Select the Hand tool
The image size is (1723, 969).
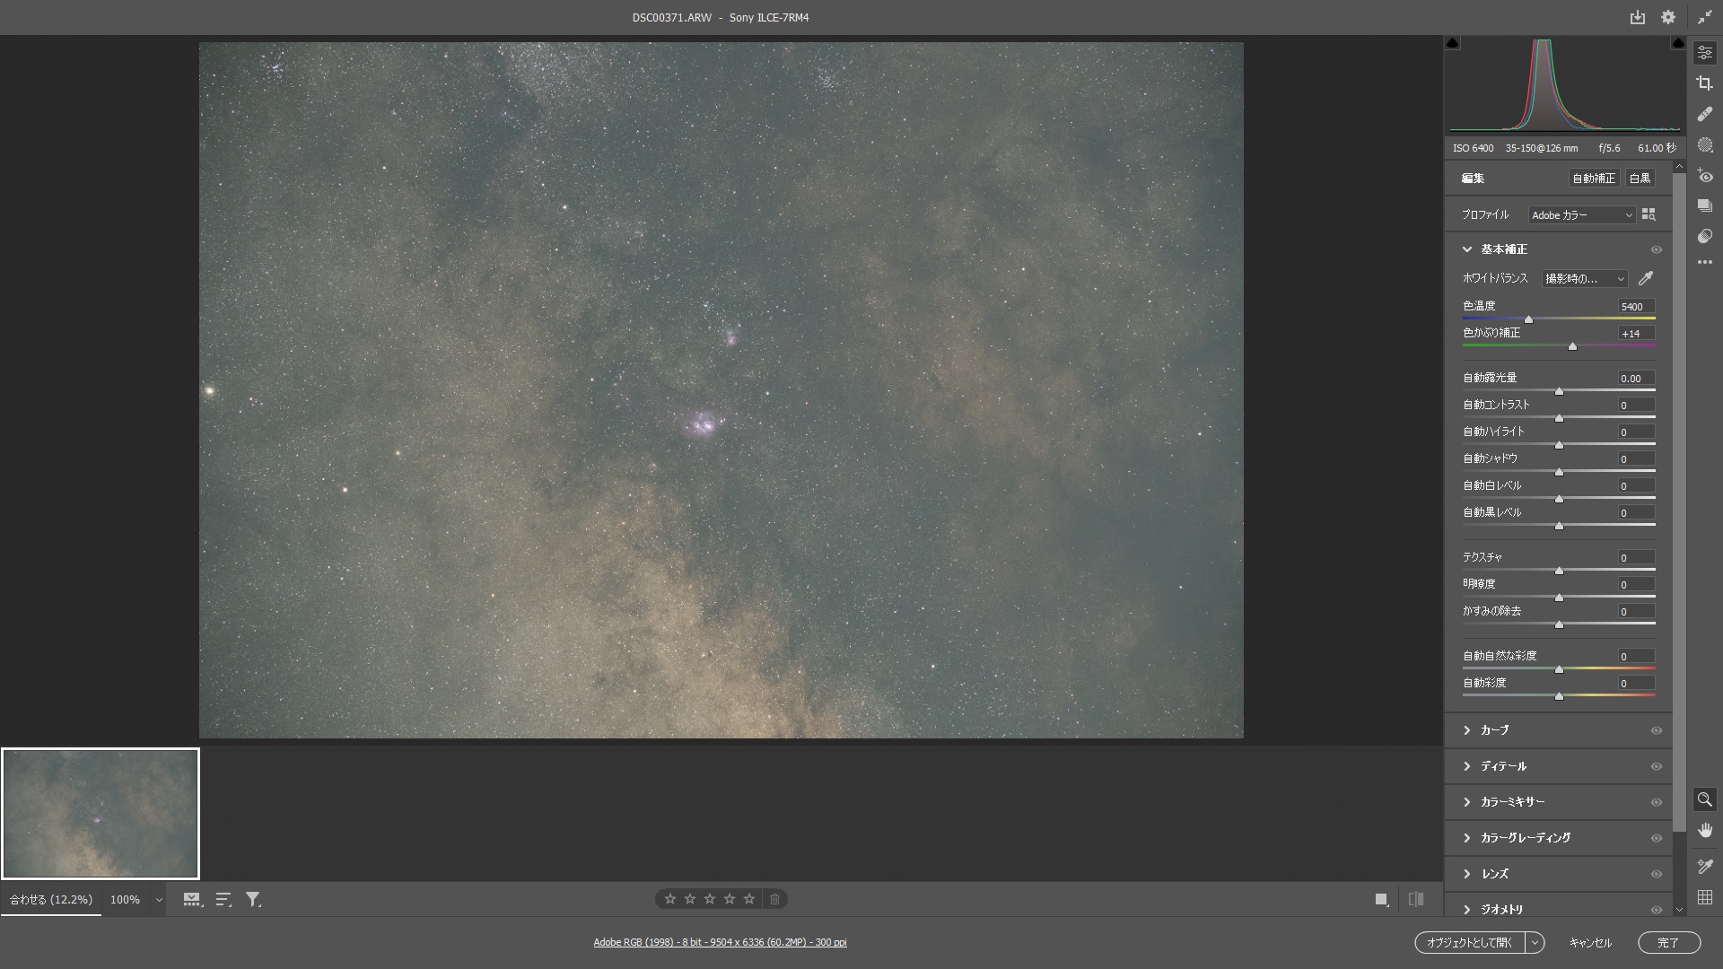pyautogui.click(x=1704, y=830)
